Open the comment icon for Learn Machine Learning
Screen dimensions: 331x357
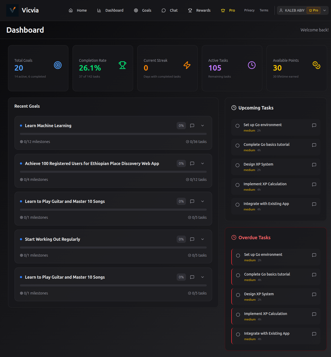(192, 126)
